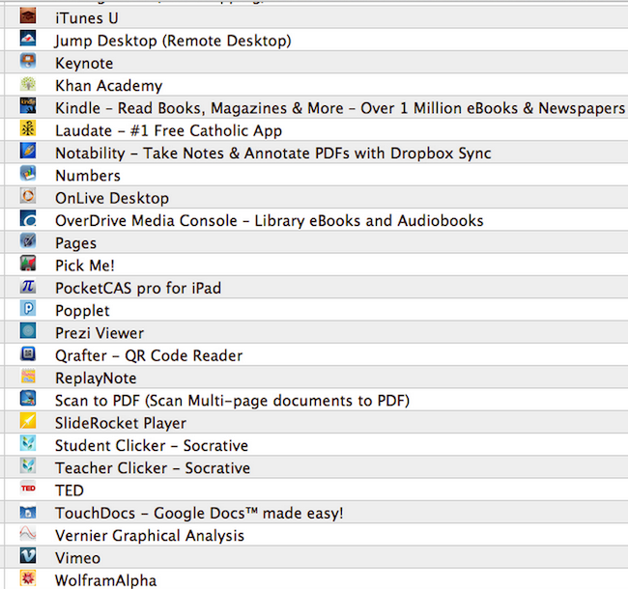This screenshot has height=589, width=628.
Task: Click the 'TED' name text
Action: (70, 491)
